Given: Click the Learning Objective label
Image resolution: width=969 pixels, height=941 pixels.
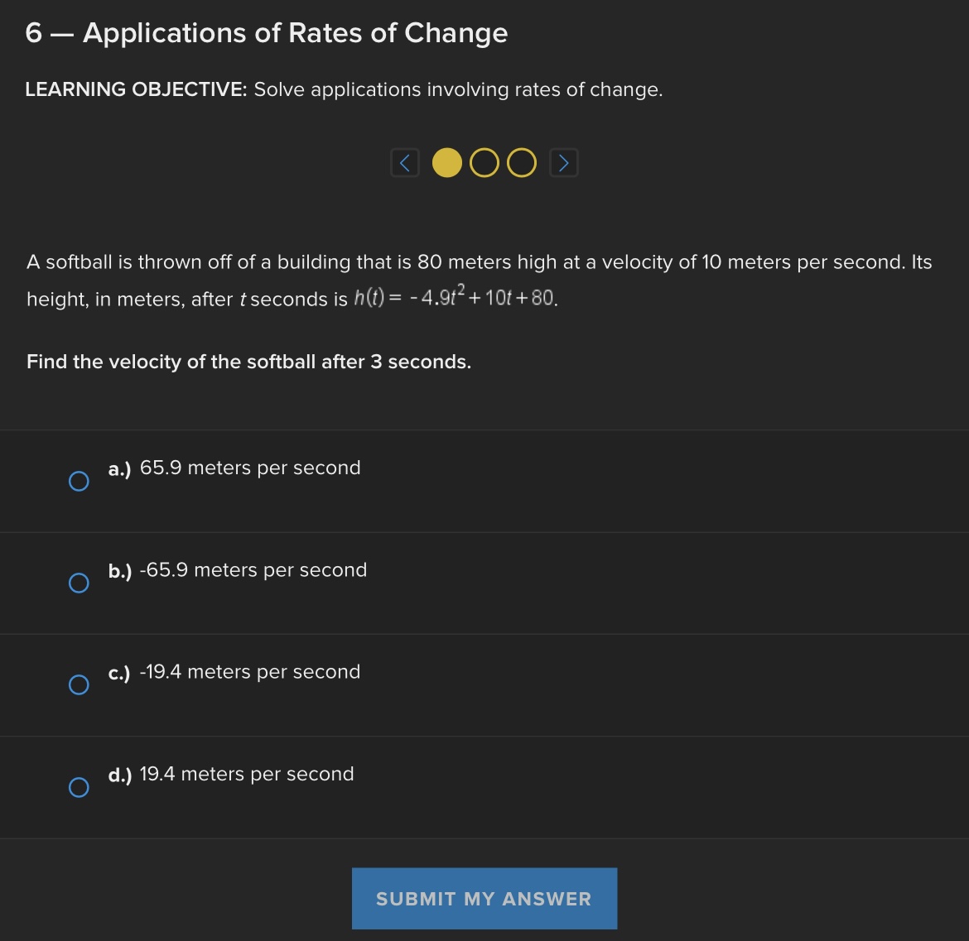Looking at the screenshot, I should click(136, 89).
